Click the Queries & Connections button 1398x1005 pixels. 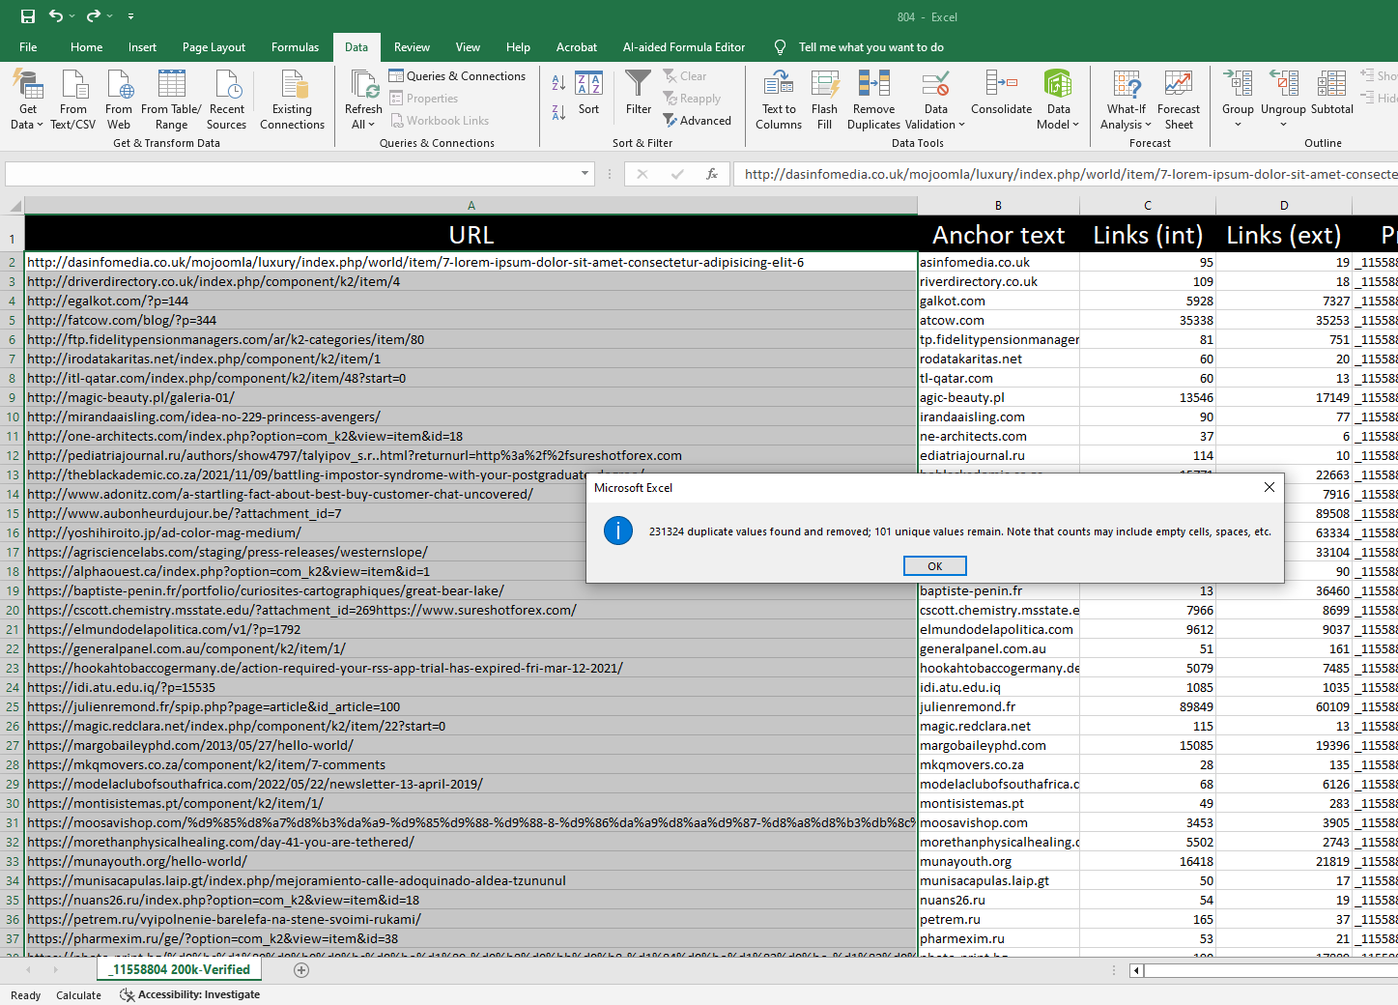pos(458,76)
